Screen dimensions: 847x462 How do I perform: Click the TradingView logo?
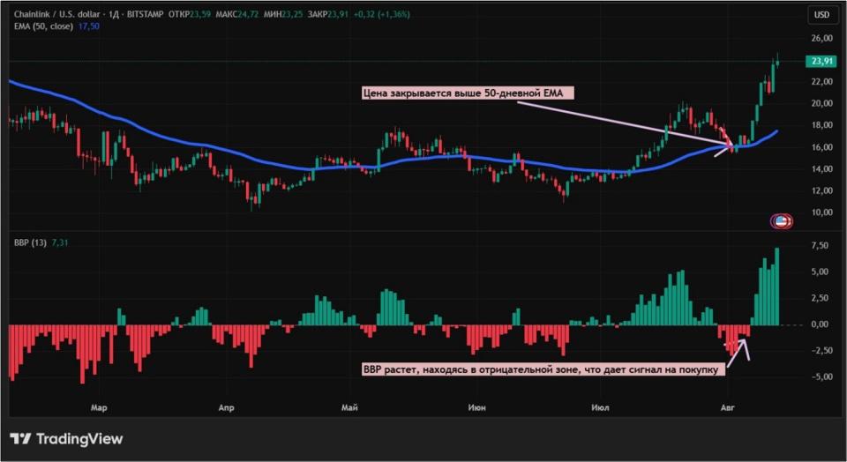click(x=66, y=439)
